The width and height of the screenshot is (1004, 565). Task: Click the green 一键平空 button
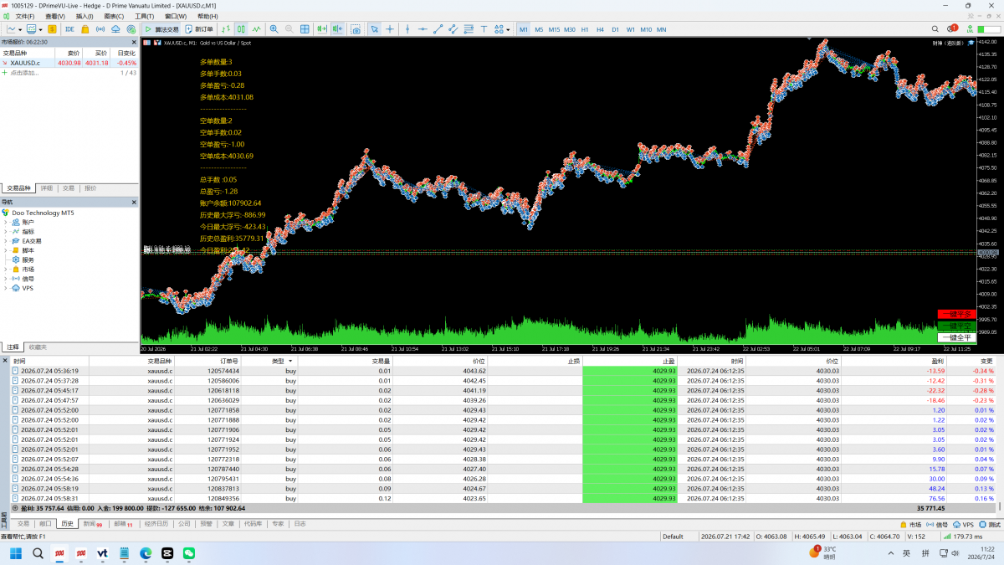coord(956,326)
